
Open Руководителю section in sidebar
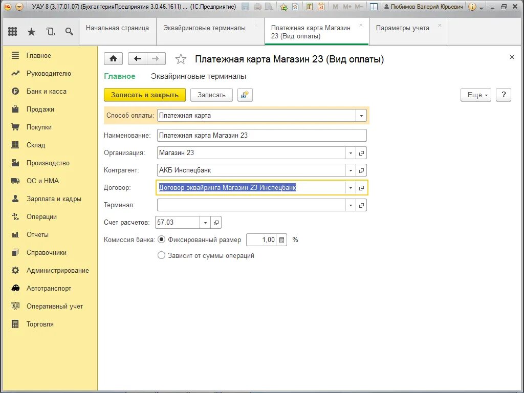[49, 74]
